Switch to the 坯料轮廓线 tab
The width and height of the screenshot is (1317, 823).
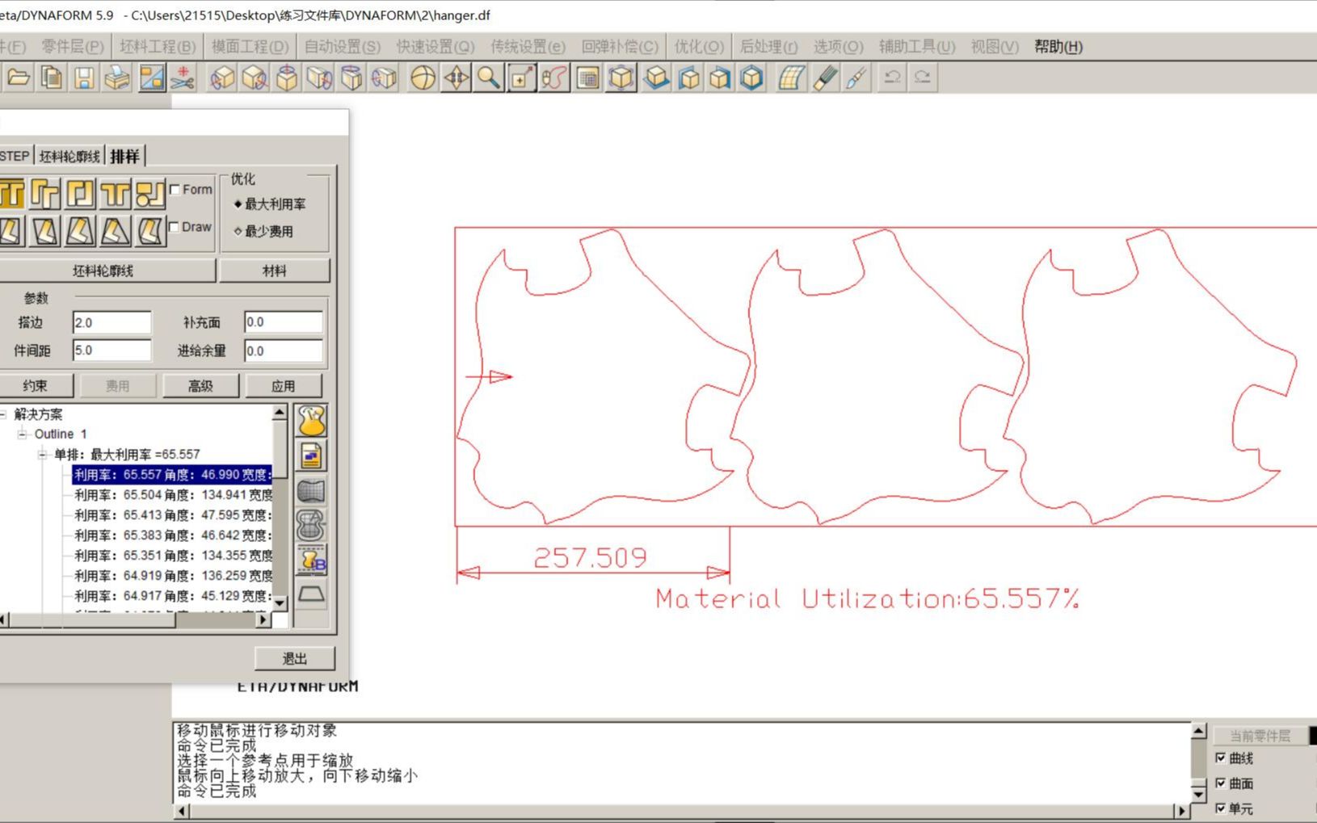(69, 155)
